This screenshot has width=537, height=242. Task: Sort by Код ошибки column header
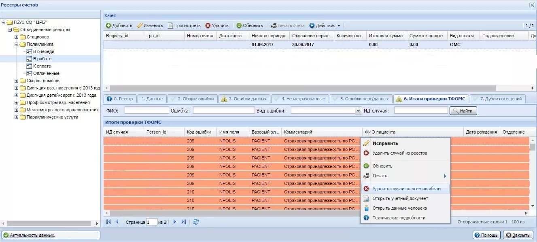[x=200, y=132]
